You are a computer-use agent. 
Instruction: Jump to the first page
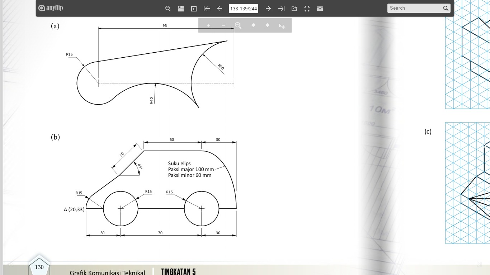207,9
